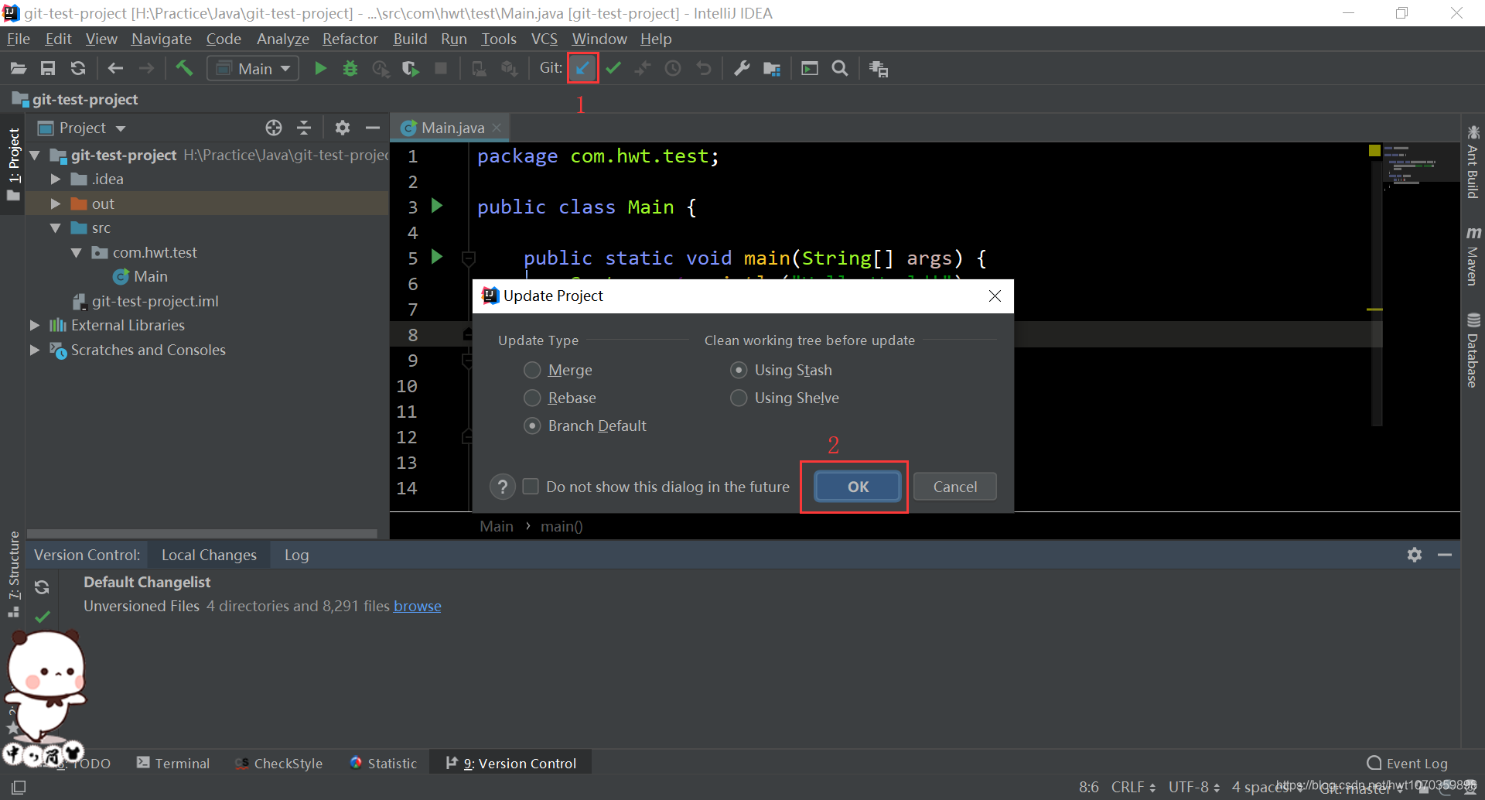Click the Run with Coverage icon

click(411, 69)
